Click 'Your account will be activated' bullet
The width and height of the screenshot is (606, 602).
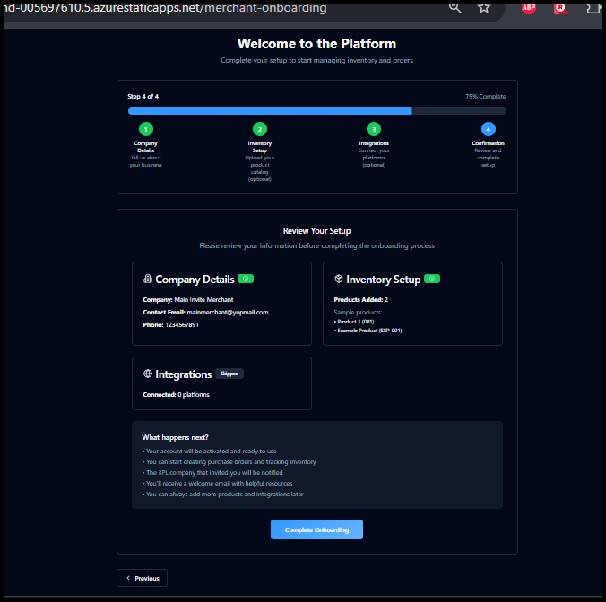point(210,451)
